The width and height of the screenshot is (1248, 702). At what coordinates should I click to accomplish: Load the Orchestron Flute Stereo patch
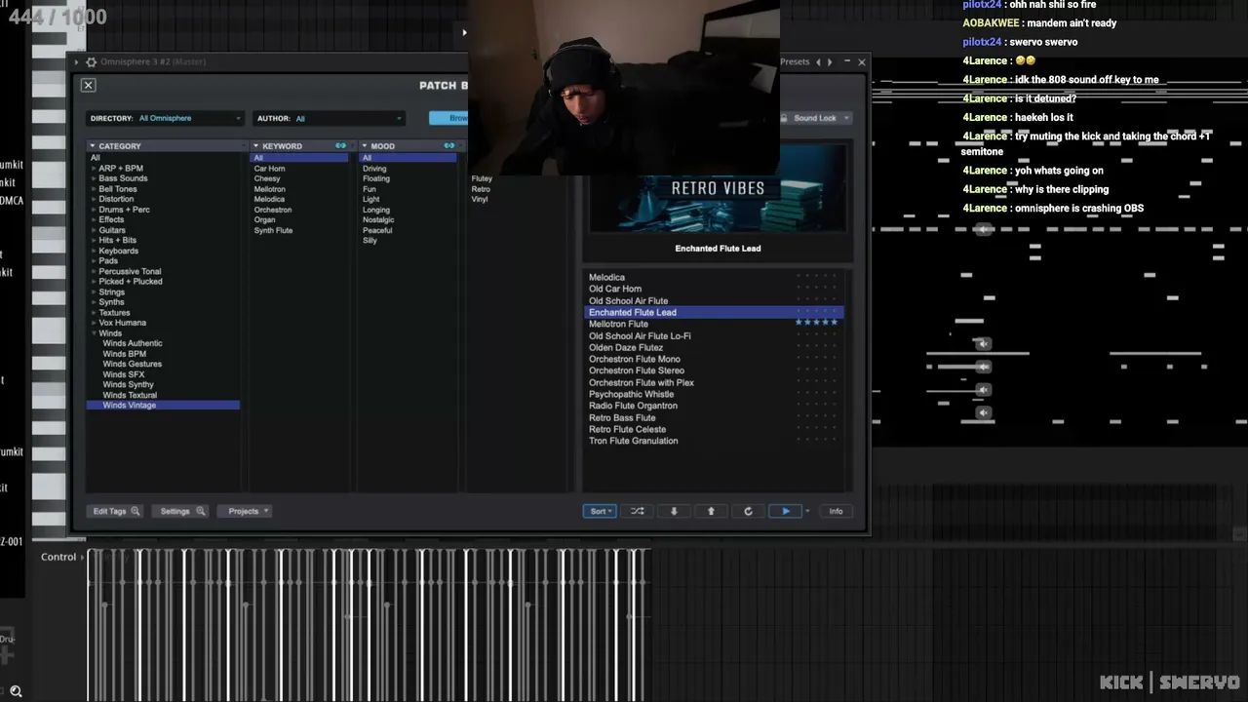pyautogui.click(x=637, y=371)
